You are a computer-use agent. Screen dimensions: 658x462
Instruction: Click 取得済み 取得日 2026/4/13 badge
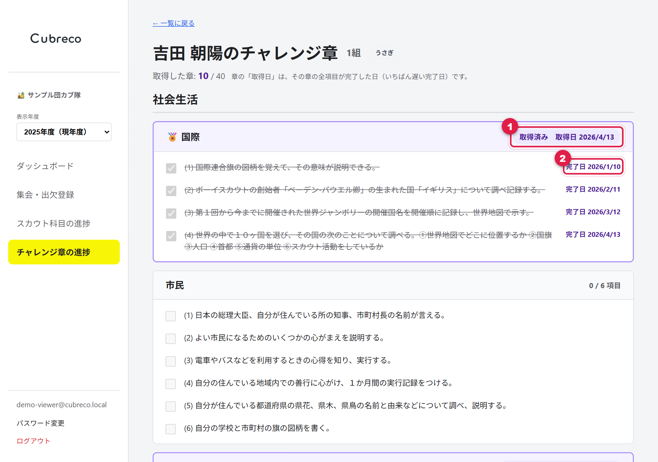(x=567, y=137)
